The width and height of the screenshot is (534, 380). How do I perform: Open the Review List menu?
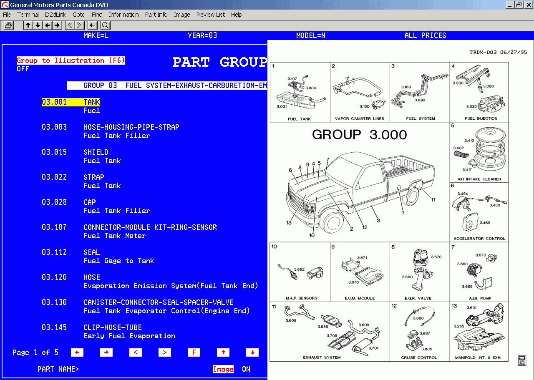[211, 15]
